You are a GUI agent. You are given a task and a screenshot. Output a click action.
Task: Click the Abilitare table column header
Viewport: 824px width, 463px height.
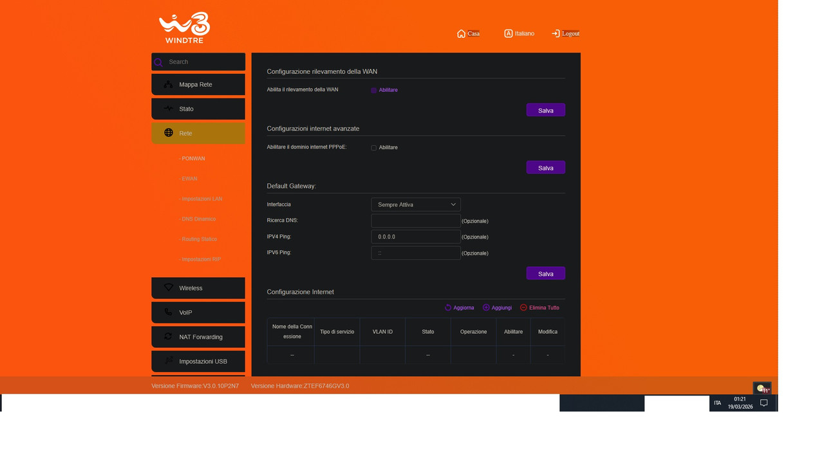(x=513, y=332)
